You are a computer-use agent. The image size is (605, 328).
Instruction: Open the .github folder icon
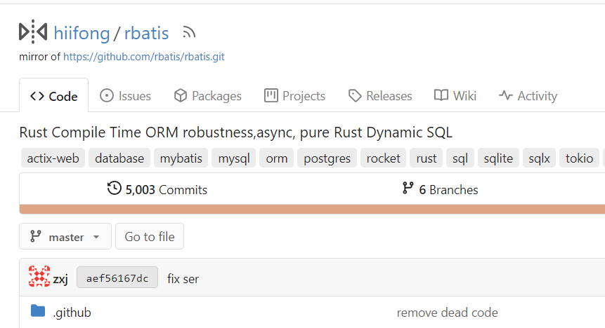click(x=38, y=311)
